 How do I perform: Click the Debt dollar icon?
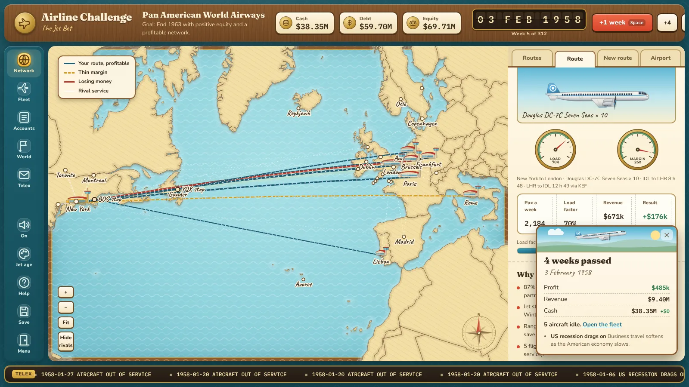coord(349,23)
